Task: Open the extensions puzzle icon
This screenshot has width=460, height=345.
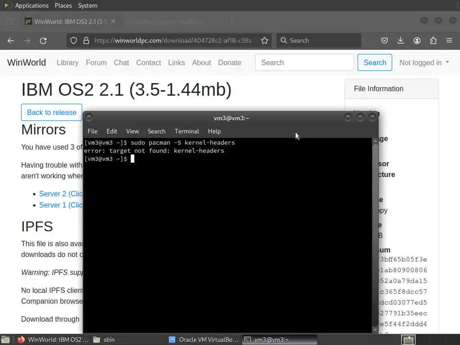Action: [433, 40]
